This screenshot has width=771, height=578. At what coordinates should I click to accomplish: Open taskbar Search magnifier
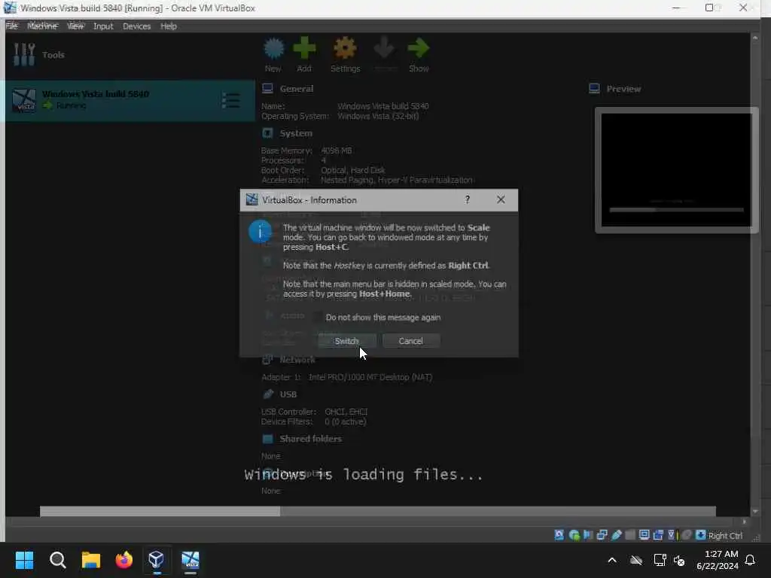pyautogui.click(x=57, y=560)
